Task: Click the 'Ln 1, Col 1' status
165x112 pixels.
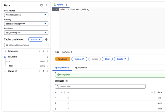Action: click(67, 52)
